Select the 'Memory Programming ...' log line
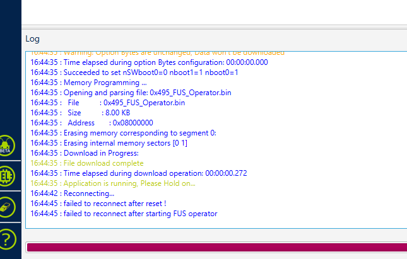This screenshot has height=259, width=407. 88,83
